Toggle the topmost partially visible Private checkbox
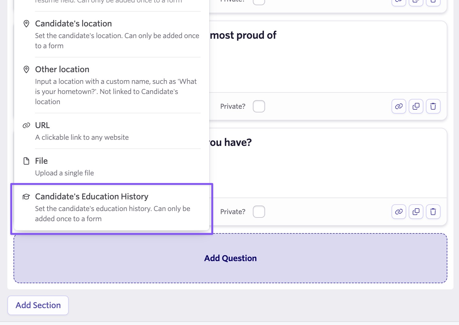The height and width of the screenshot is (325, 459). (x=259, y=2)
